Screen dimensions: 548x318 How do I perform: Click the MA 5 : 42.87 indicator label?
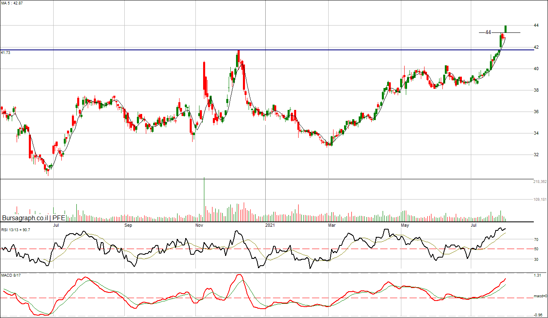[x=12, y=3]
